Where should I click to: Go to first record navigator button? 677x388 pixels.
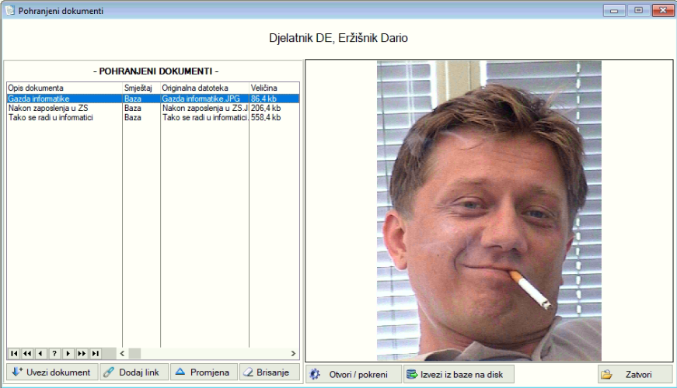coord(14,354)
